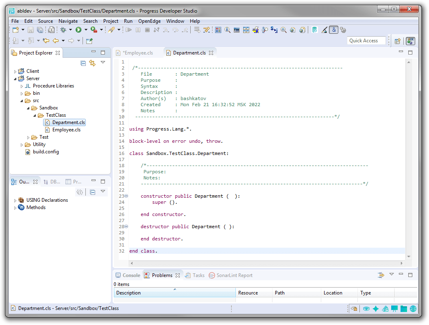Screen dimensions: 429x325
Task: Click the Location column header
Action: click(x=339, y=292)
